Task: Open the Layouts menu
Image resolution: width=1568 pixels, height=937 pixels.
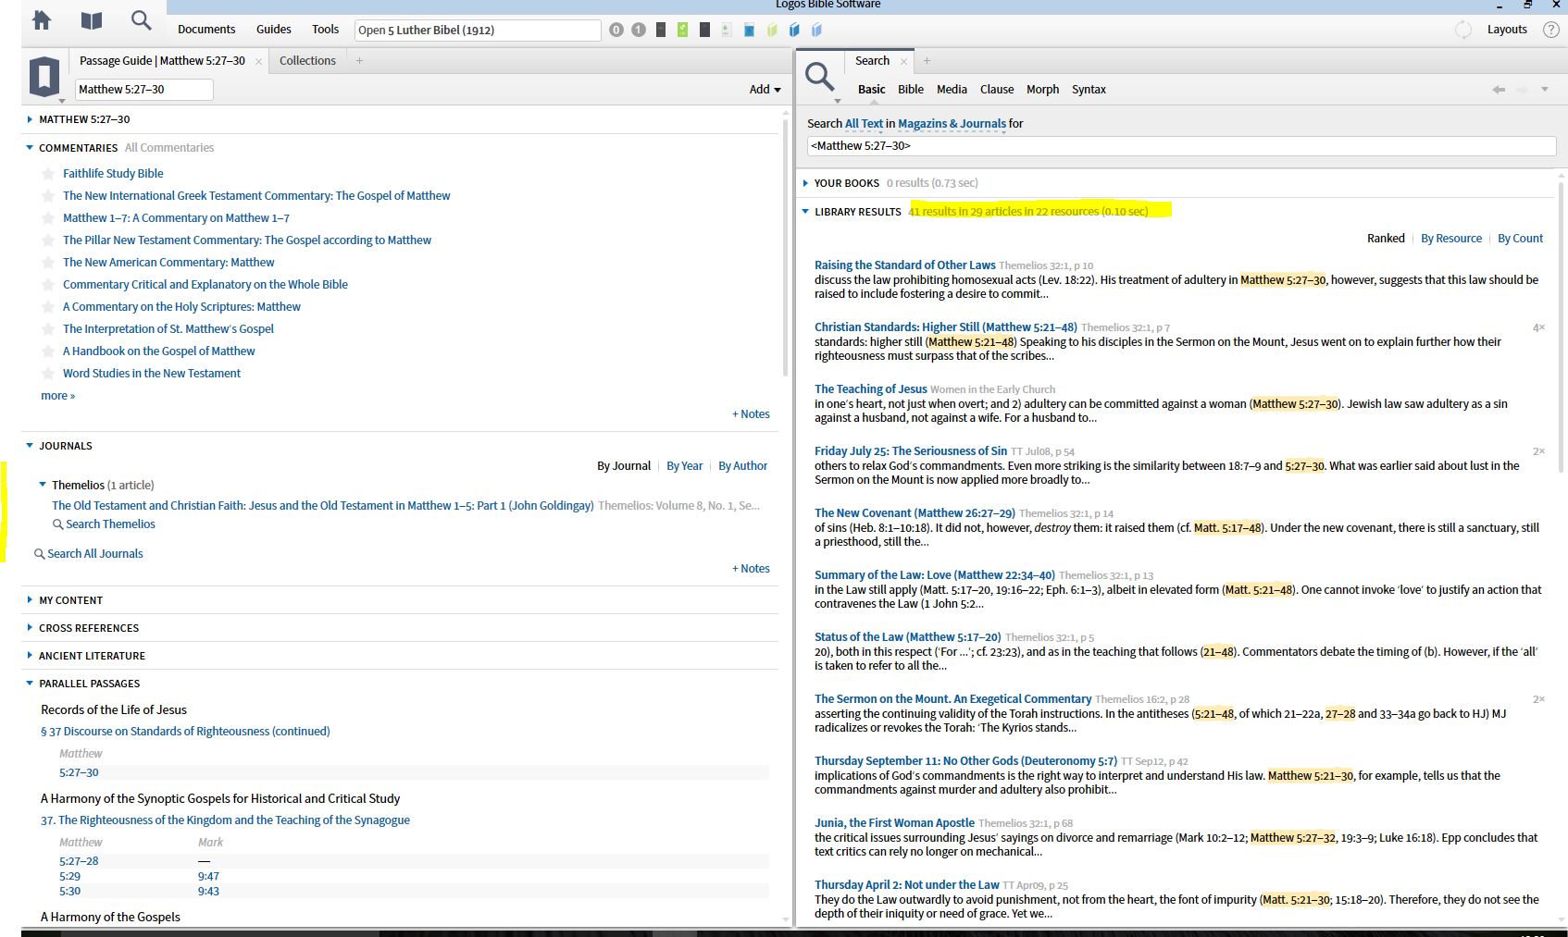Action: [1507, 30]
